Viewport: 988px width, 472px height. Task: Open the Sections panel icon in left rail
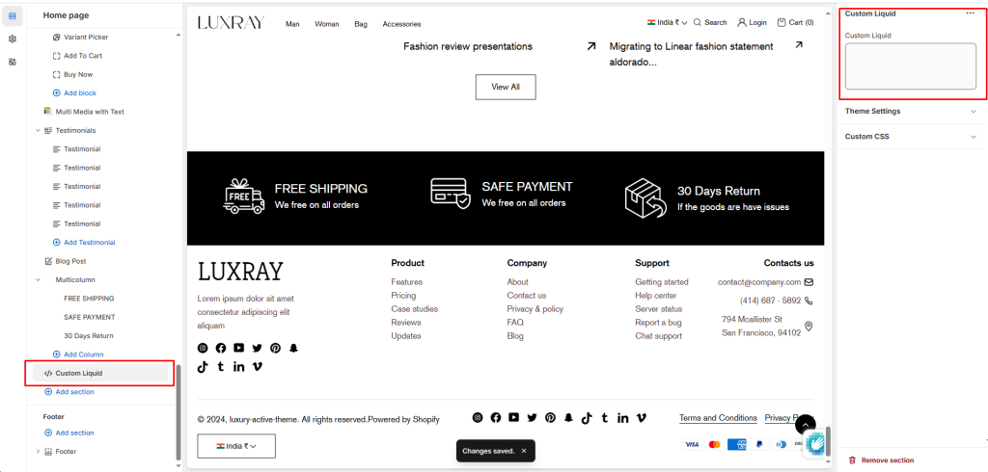(13, 15)
